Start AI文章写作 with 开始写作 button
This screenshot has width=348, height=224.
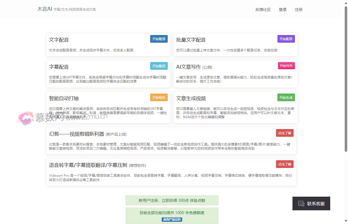point(286,66)
